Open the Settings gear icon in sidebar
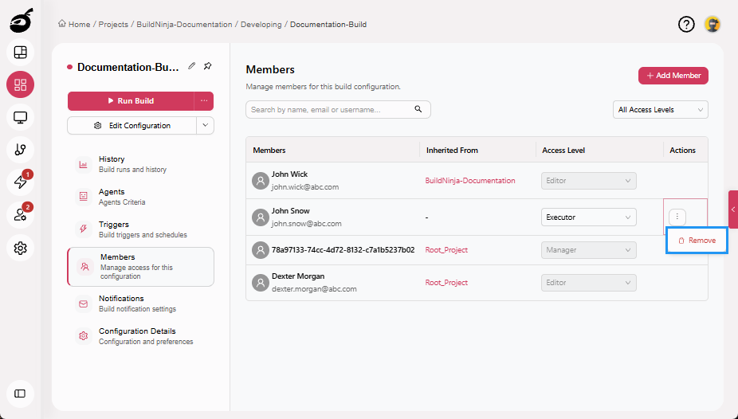738x419 pixels. click(20, 248)
